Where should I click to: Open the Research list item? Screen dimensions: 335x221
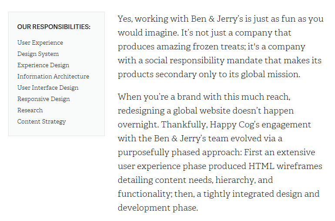[30, 110]
